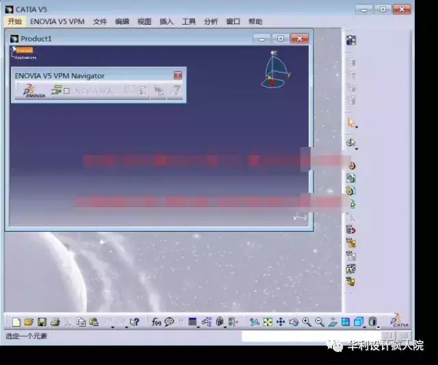
Task: Click the 3D compass in the viewport
Action: tap(275, 70)
